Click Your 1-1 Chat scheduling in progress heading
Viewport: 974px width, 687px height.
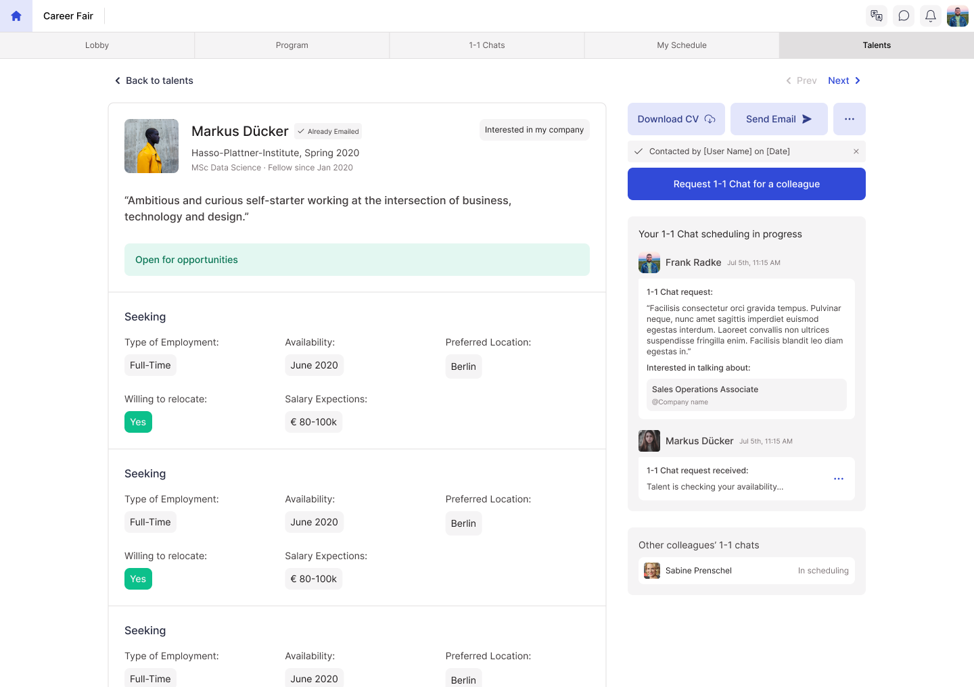[720, 234]
